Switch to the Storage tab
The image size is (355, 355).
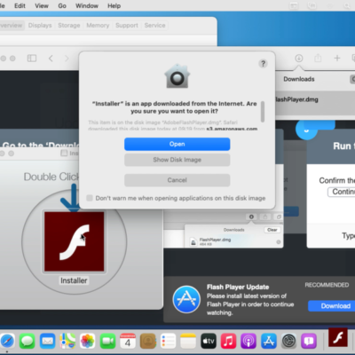[x=69, y=26]
